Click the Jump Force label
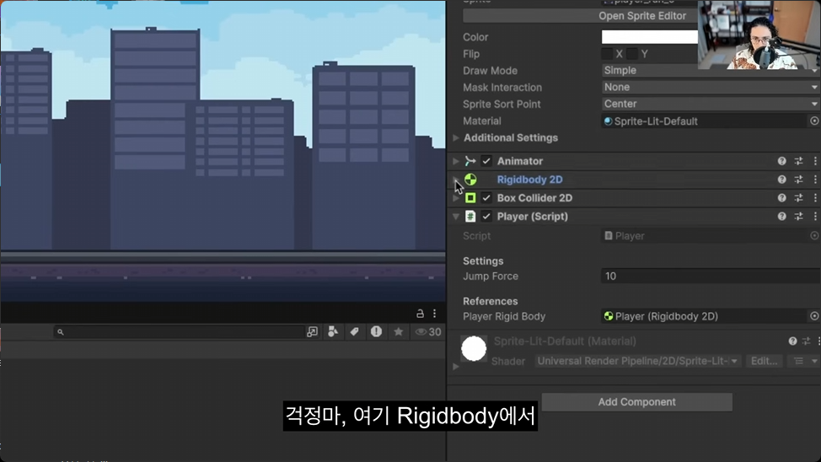Viewport: 821px width, 462px height. [490, 276]
